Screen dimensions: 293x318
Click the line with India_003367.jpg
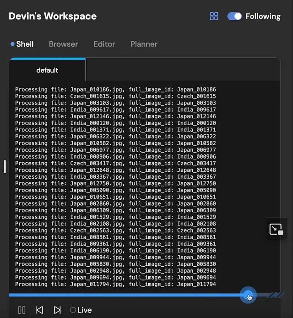[115, 177]
